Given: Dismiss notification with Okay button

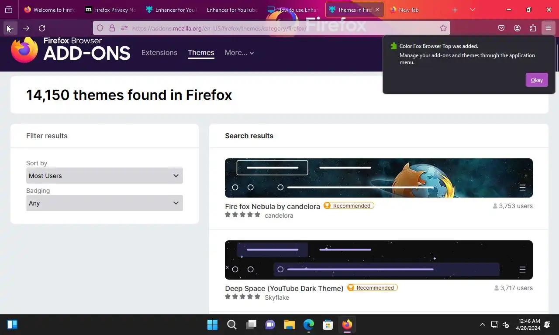Looking at the screenshot, I should pyautogui.click(x=537, y=80).
